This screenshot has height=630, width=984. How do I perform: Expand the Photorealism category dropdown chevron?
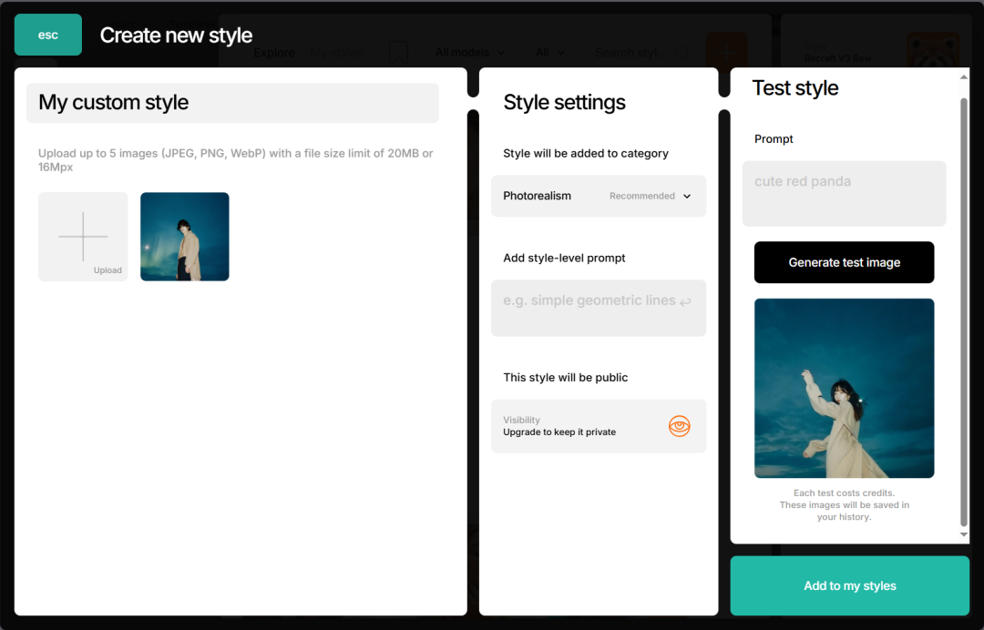(687, 197)
